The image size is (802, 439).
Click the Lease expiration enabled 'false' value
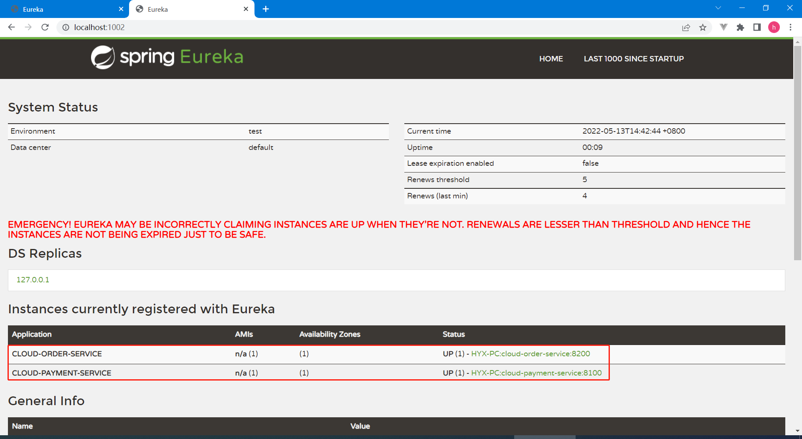click(x=590, y=163)
